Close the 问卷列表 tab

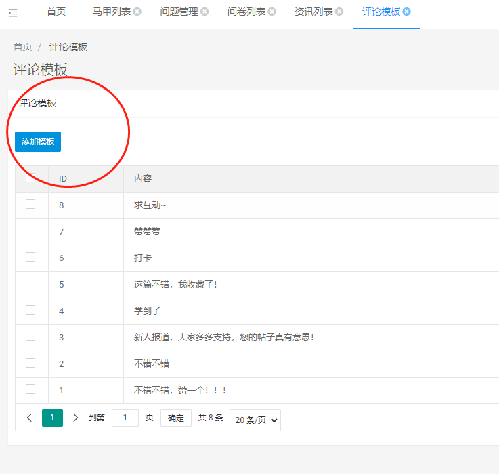[272, 12]
